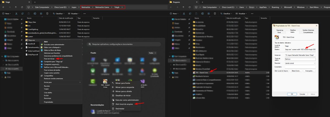The image size is (330, 117).
Task: Choose 'Abrir local do arquivo' in Start menu
Action: (125, 104)
